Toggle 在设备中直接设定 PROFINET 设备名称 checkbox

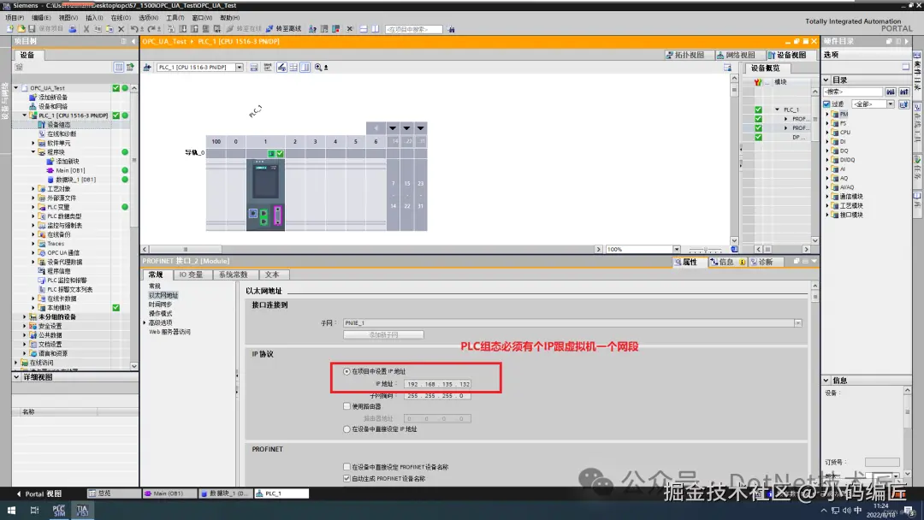point(346,467)
